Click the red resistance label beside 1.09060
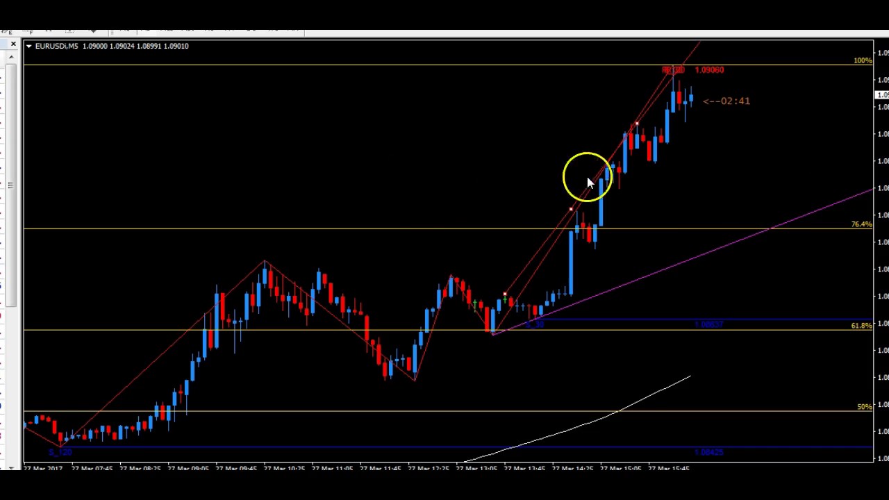Image resolution: width=889 pixels, height=500 pixels. click(x=673, y=70)
